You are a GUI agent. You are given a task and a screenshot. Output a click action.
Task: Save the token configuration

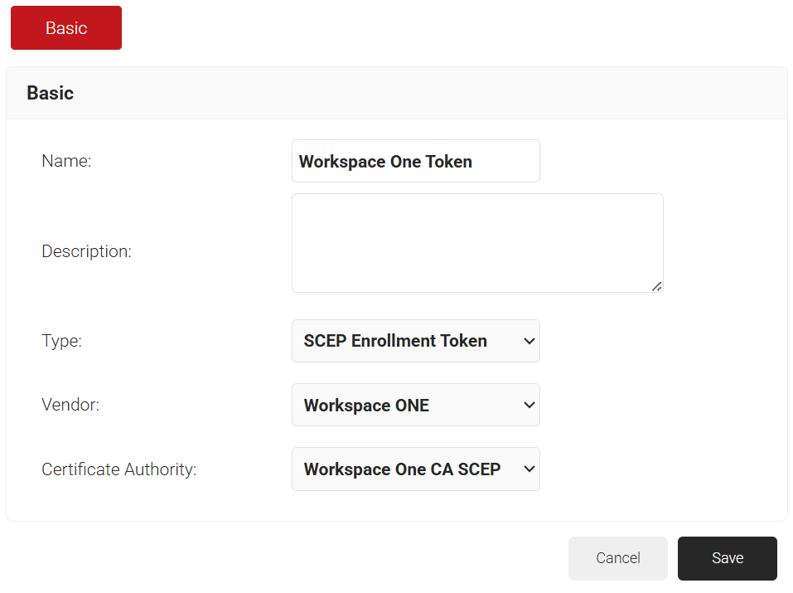point(727,558)
